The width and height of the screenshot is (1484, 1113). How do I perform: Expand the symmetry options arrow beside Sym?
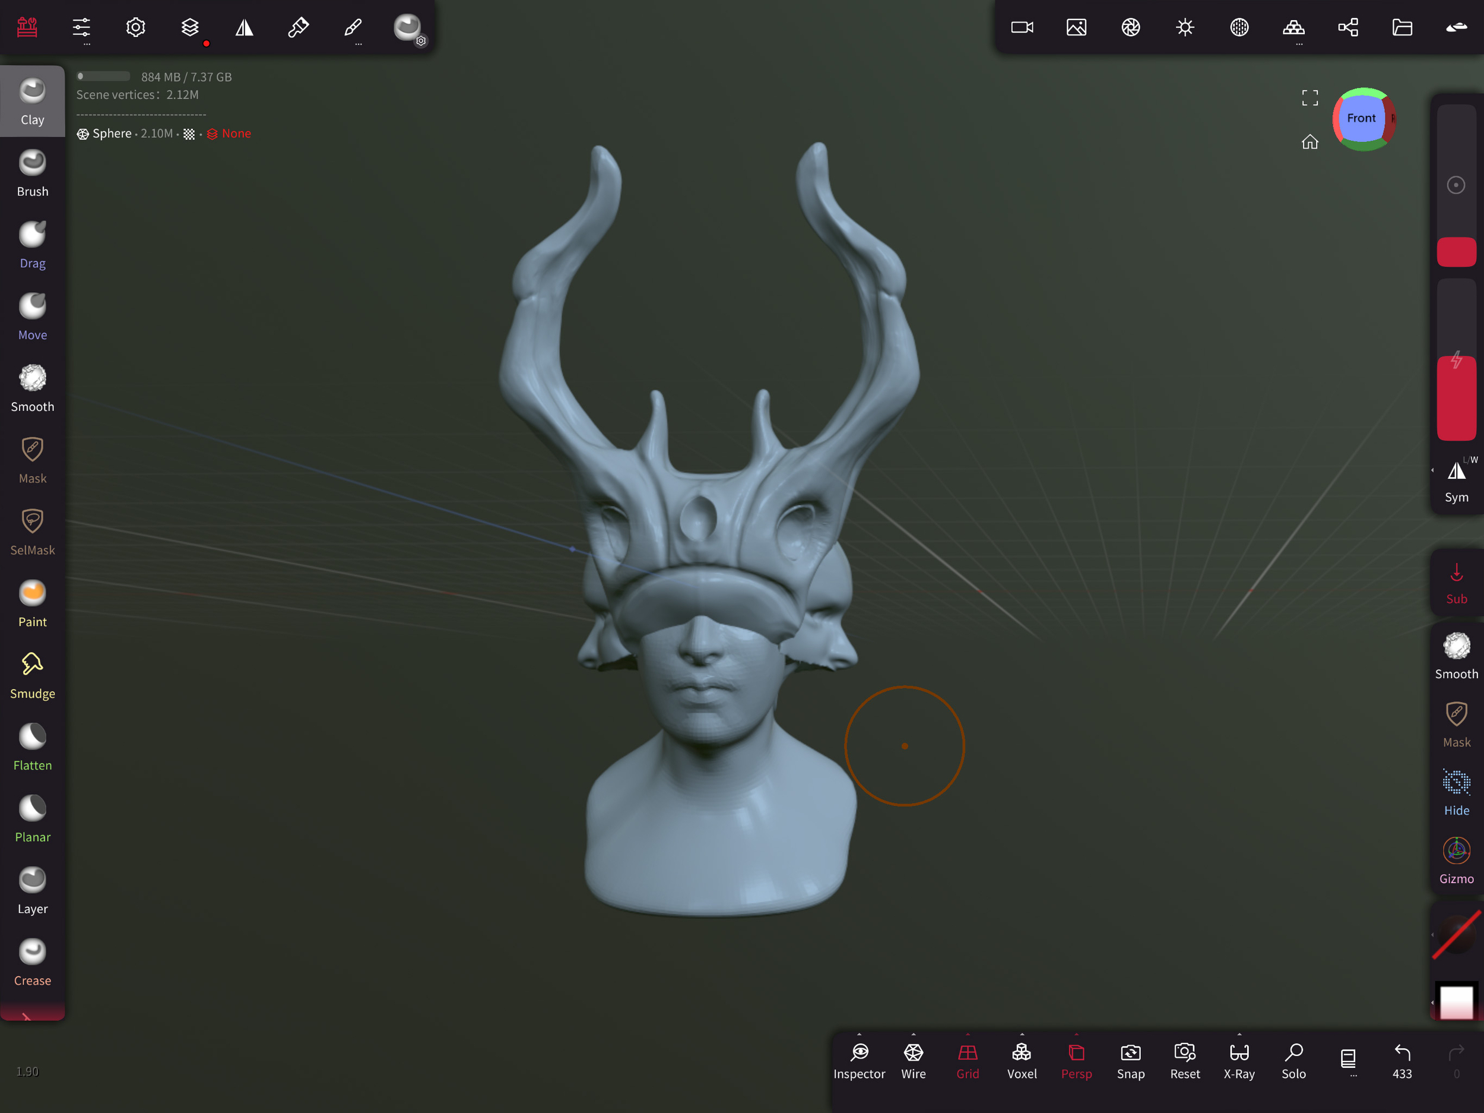coord(1432,470)
